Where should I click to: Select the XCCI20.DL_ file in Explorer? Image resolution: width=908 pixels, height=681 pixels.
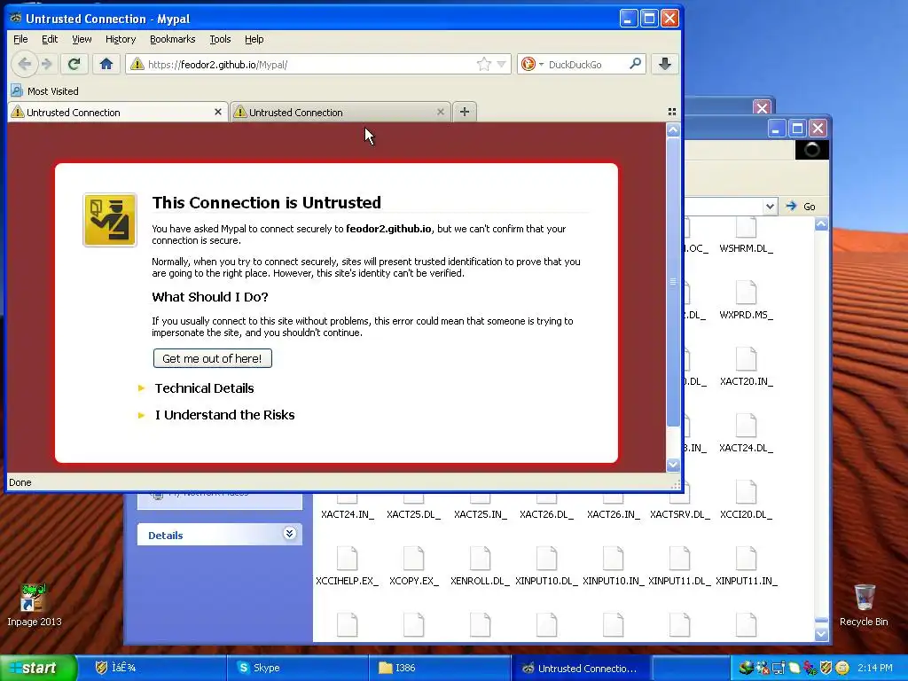pyautogui.click(x=746, y=500)
